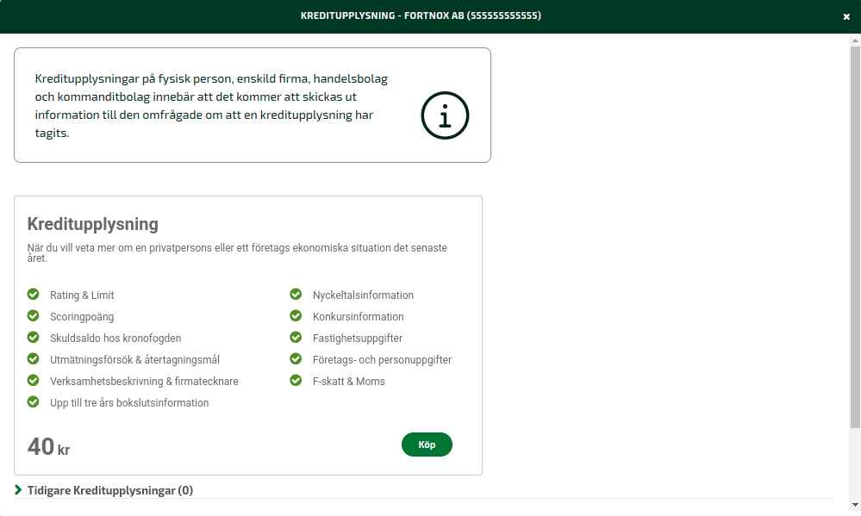
Task: Click the Konkursinformation text
Action: (358, 317)
